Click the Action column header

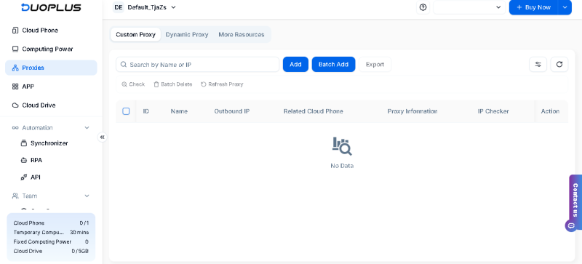[x=550, y=111]
